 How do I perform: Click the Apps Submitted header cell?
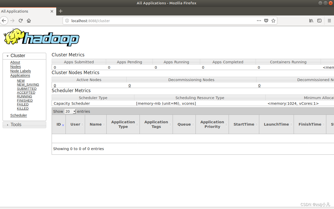(79, 62)
